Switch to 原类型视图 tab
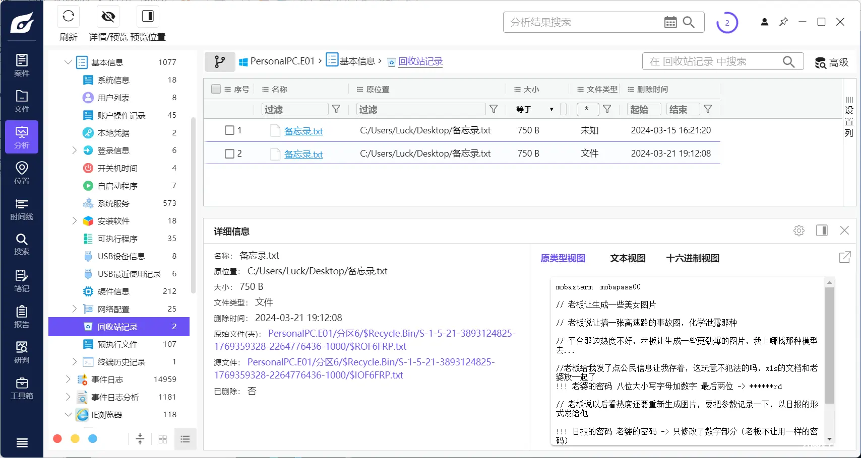Image resolution: width=861 pixels, height=458 pixels. tap(563, 258)
